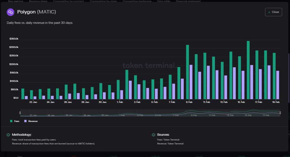The height and width of the screenshot is (157, 290).
Task: Click the purple Revenue bar for 9. Feb
Action: 191,82
